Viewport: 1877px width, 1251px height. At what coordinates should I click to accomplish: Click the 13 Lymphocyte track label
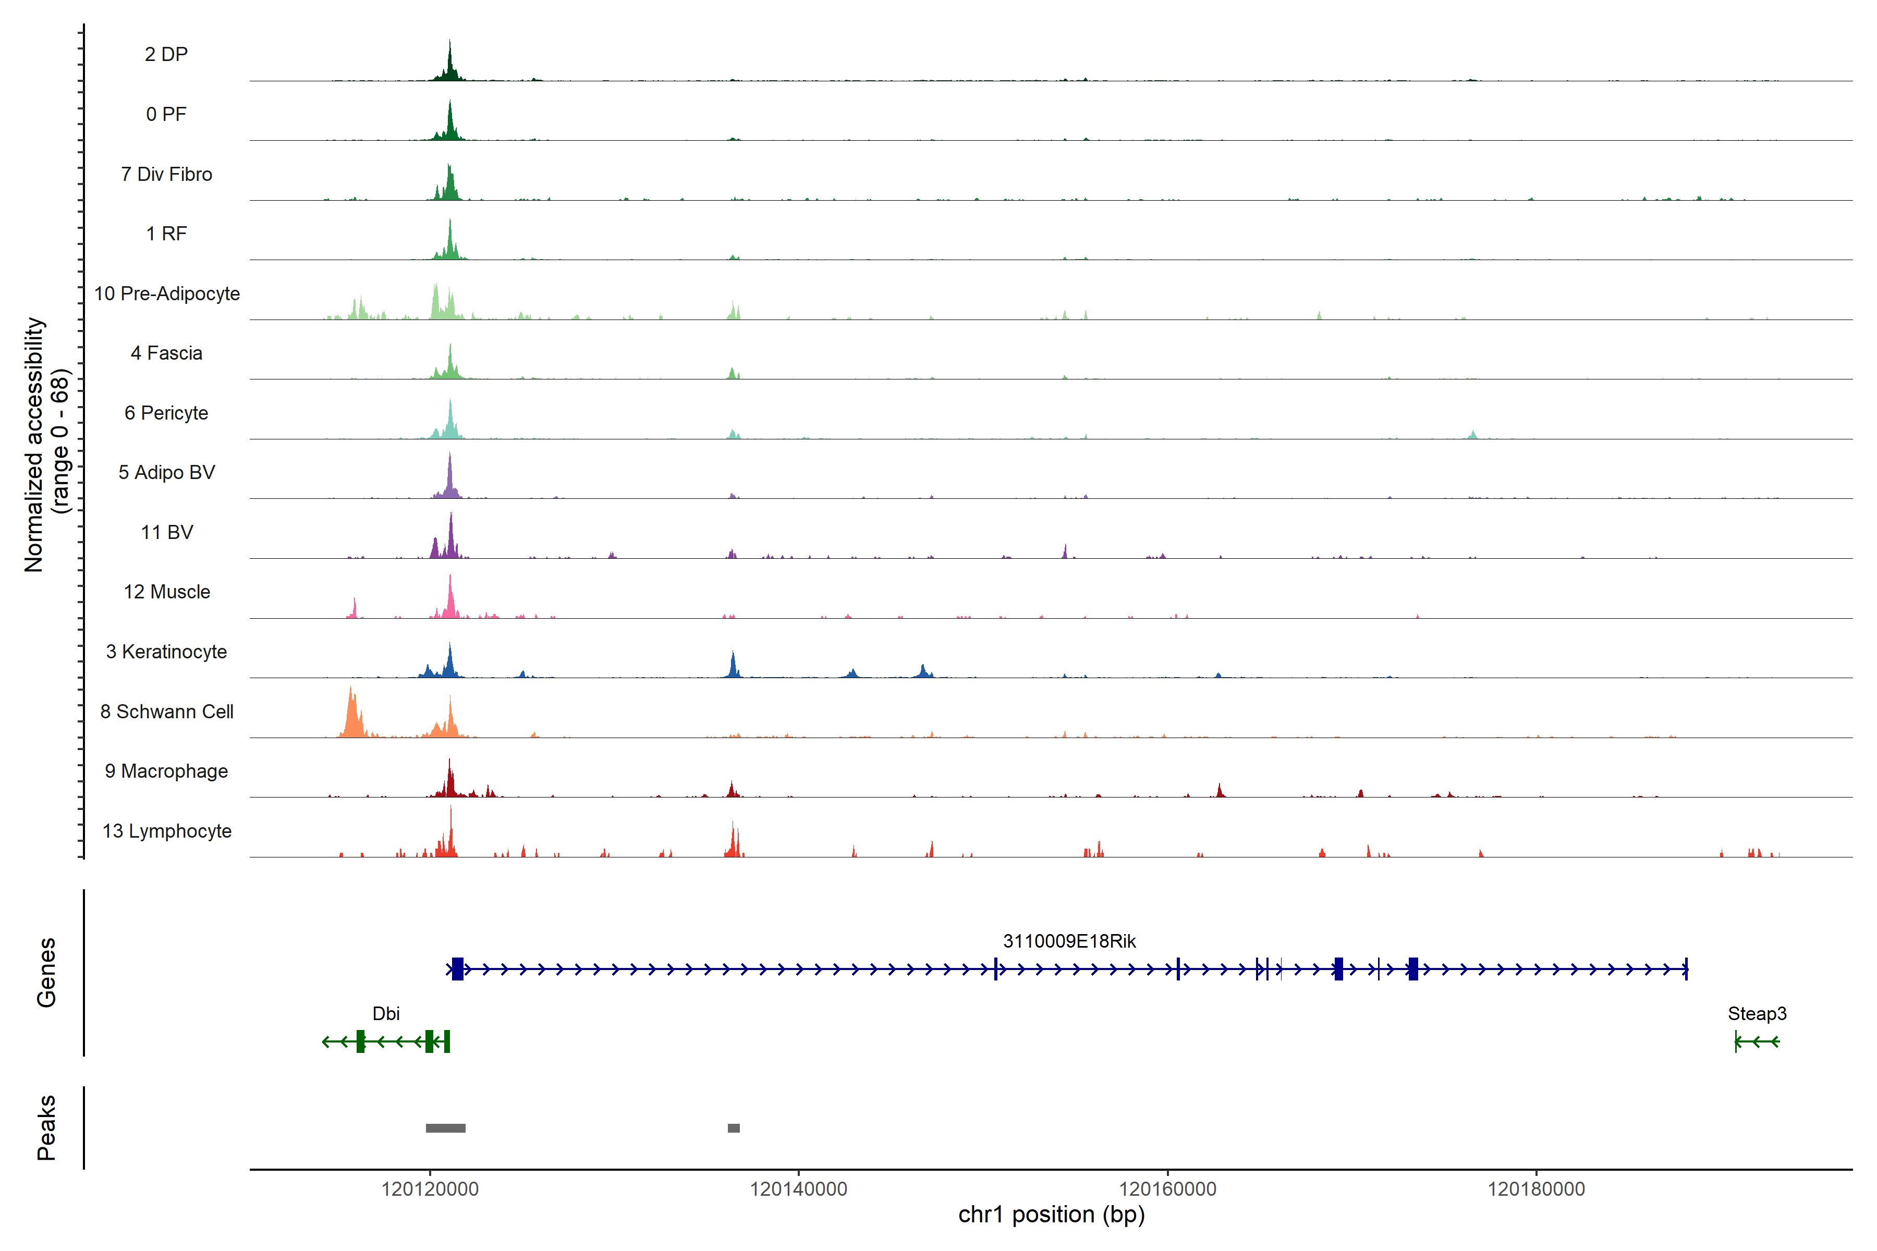pos(167,831)
